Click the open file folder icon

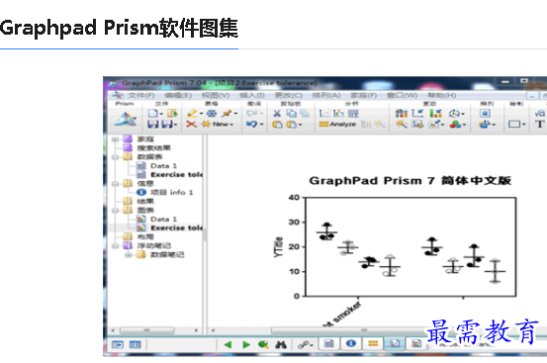pos(172,114)
